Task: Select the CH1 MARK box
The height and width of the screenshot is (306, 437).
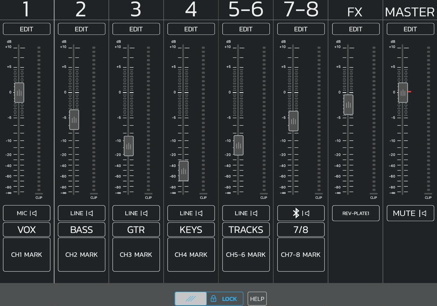Action: (x=27, y=254)
